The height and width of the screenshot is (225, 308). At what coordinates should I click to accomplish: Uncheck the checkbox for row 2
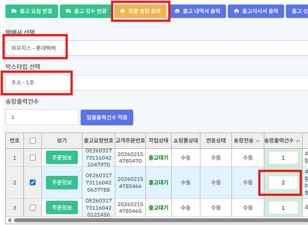click(x=32, y=183)
